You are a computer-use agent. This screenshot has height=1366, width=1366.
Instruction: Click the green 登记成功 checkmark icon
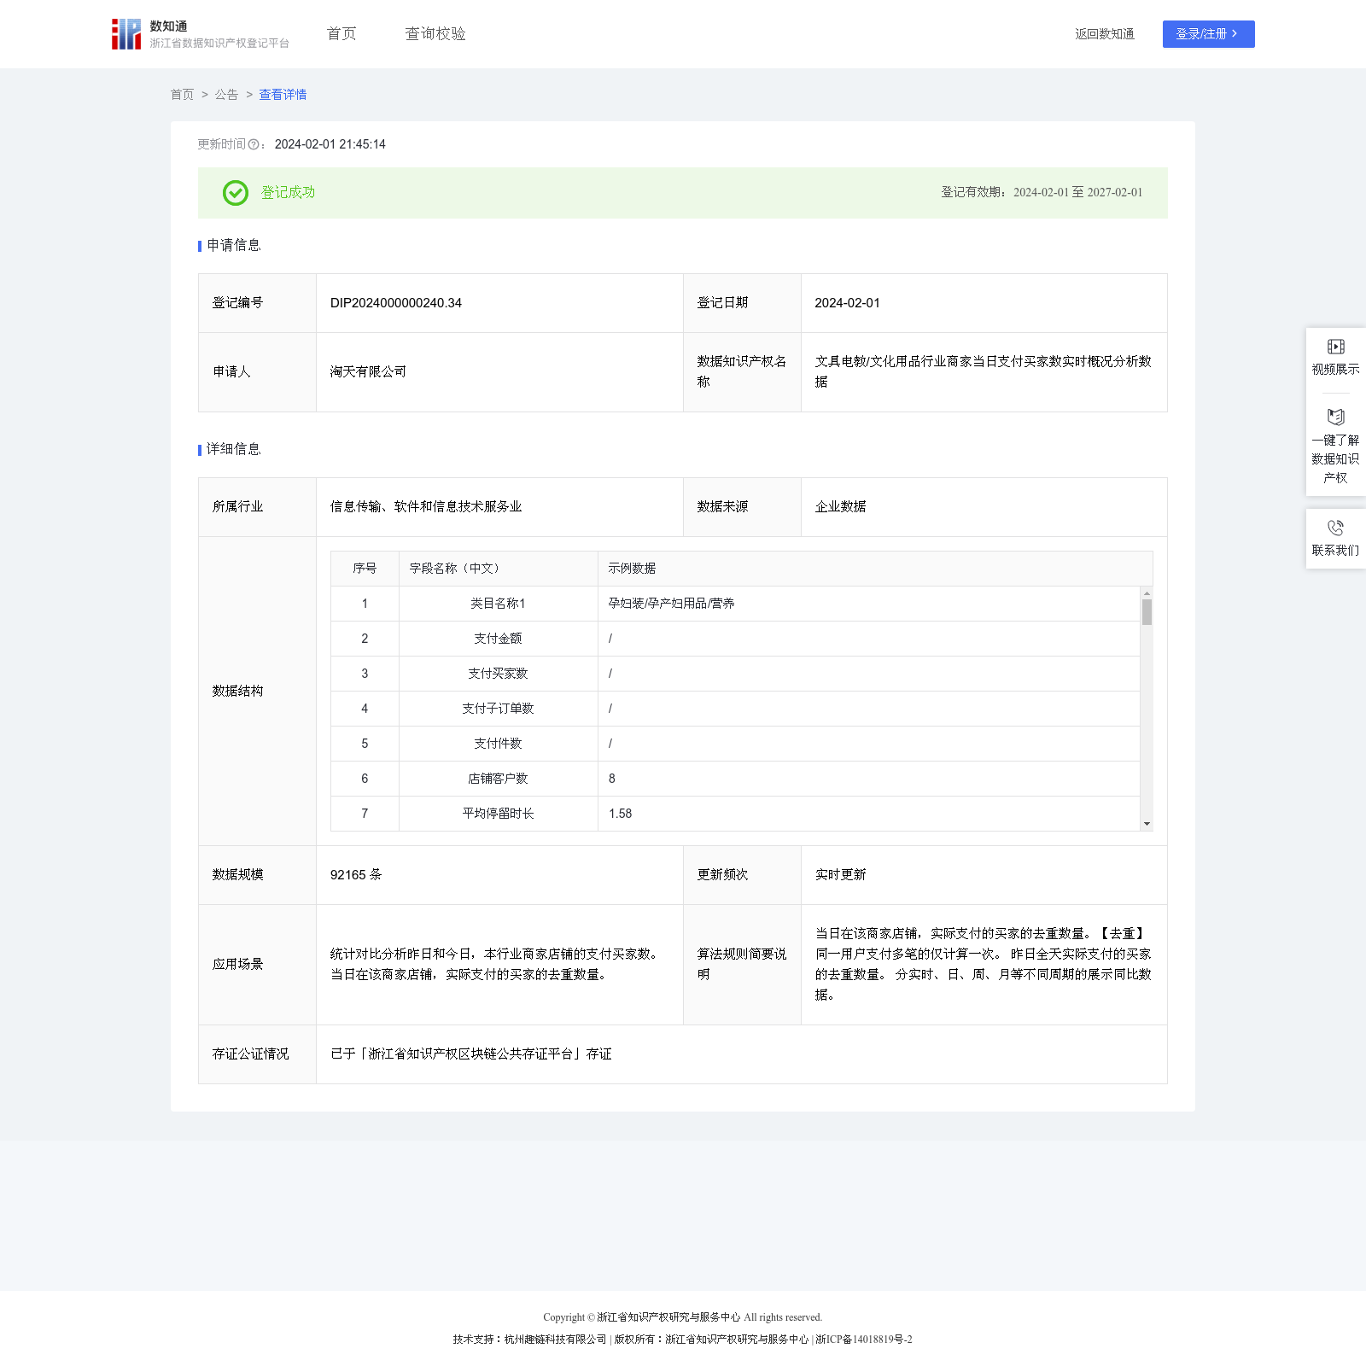point(236,193)
